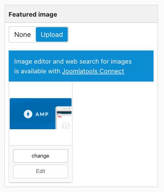
Task: Click the empty panel area beside the thumbnail card
Action: [x=115, y=134]
